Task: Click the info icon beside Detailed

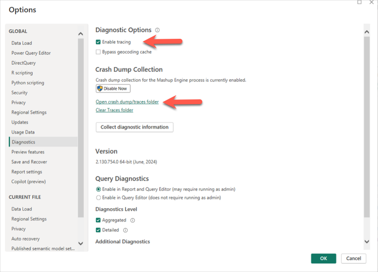Action: [125, 230]
